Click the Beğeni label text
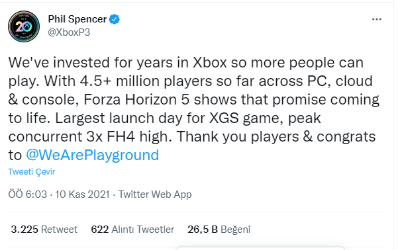 tap(235, 229)
